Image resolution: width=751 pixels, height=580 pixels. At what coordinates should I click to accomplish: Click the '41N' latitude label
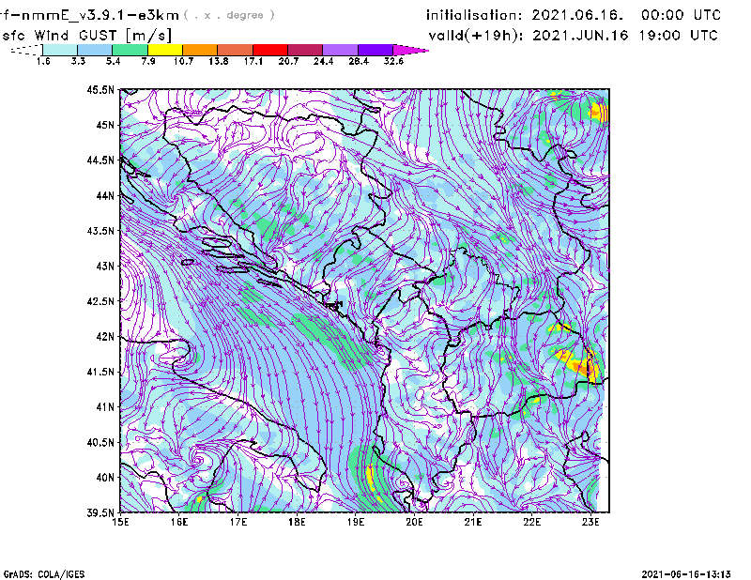click(105, 407)
